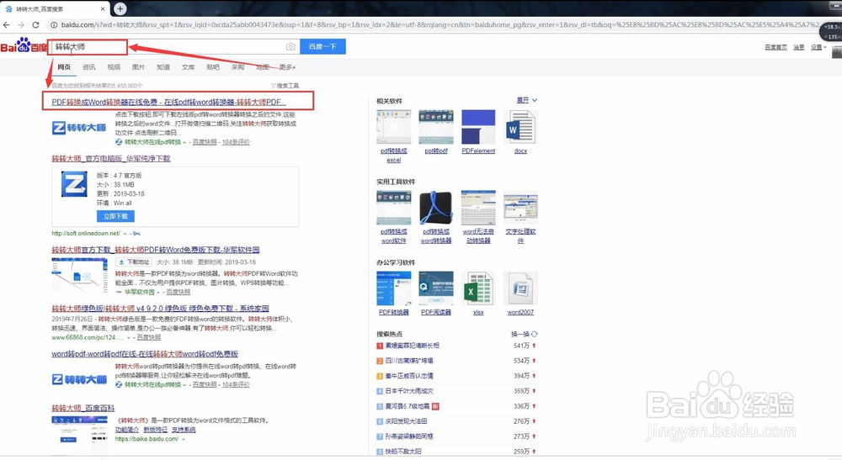The width and height of the screenshot is (842, 460).
Task: Open the dropdown arrow after www.66868.com/pc/124
Action: (128, 338)
